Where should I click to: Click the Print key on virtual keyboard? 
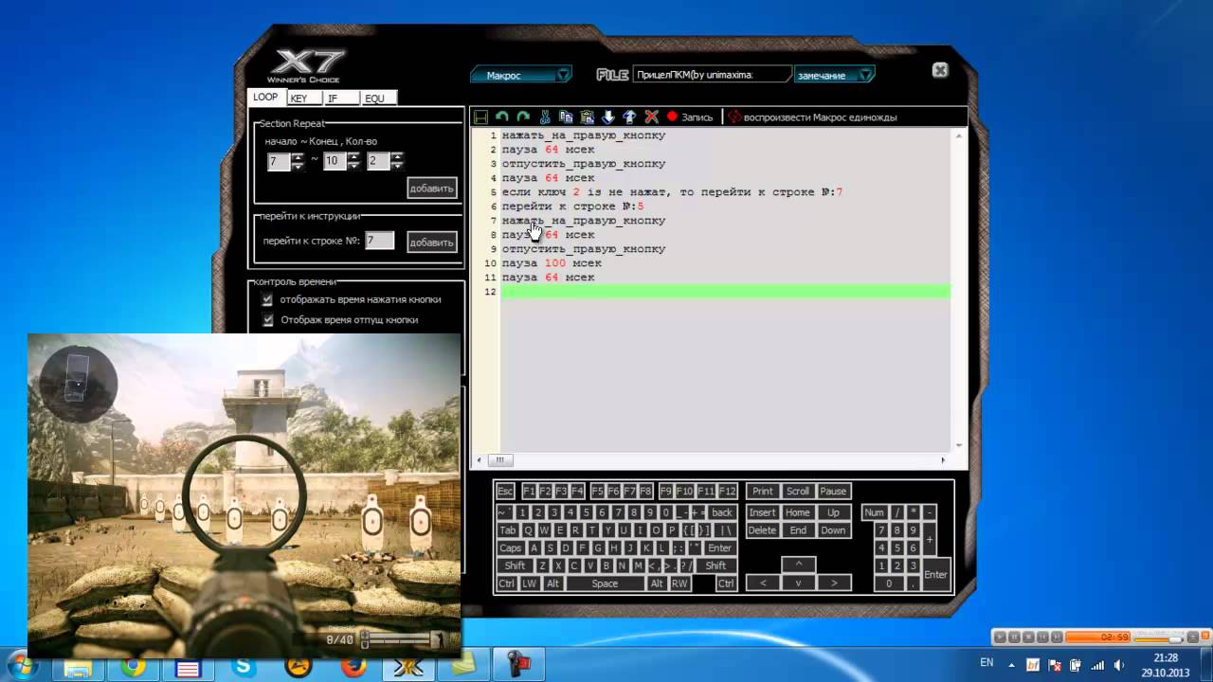click(763, 491)
